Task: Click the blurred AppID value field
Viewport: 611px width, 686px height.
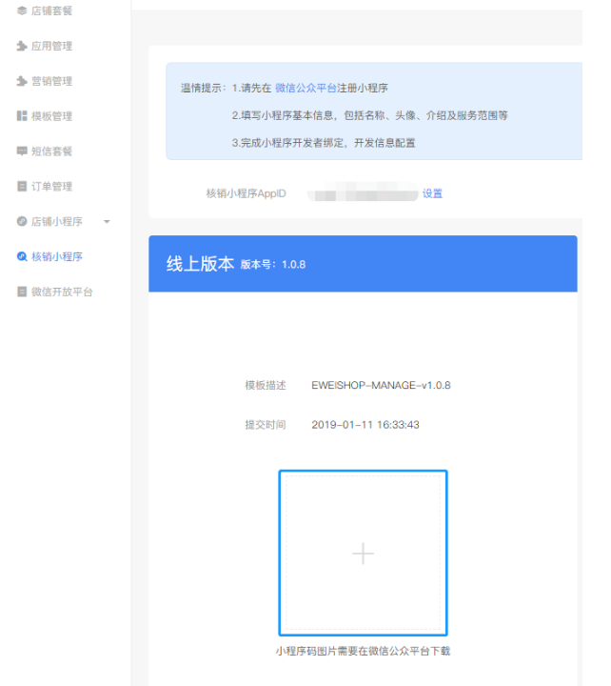Action: coord(363,192)
